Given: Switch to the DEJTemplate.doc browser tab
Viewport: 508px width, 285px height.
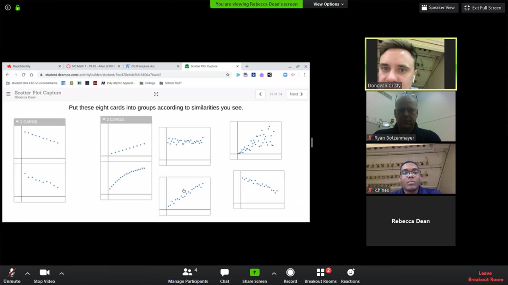Looking at the screenshot, I should pos(143,66).
